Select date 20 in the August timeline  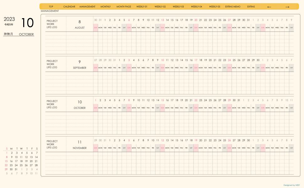[196, 20]
